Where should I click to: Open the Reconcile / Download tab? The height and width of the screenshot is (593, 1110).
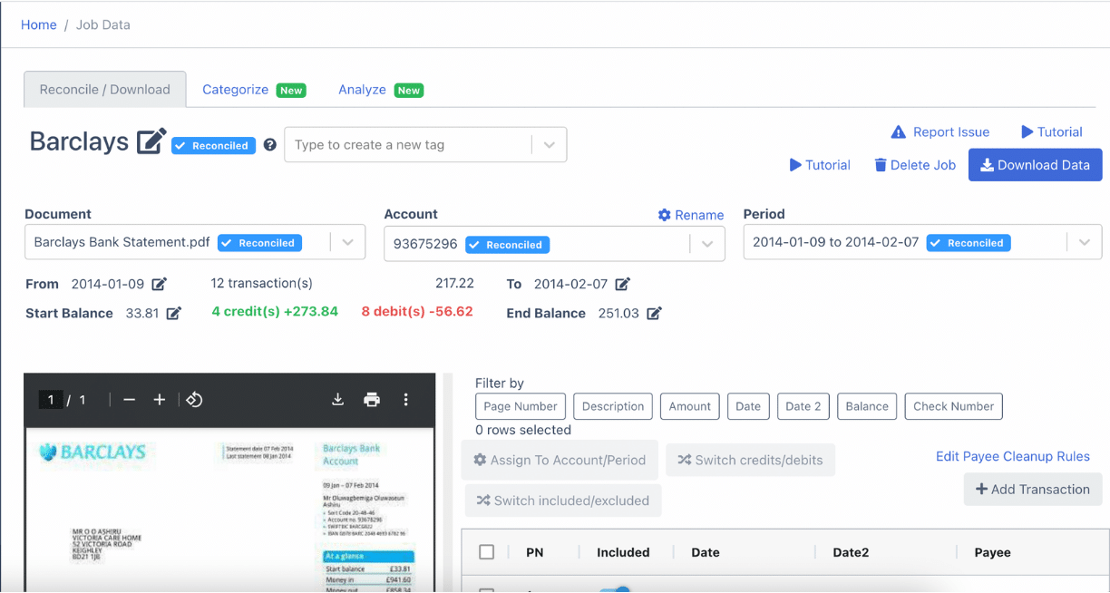(x=105, y=90)
